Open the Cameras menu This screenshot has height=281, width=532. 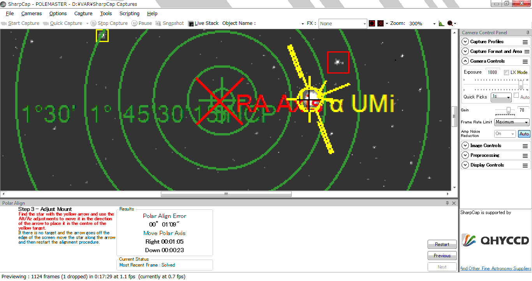point(32,14)
